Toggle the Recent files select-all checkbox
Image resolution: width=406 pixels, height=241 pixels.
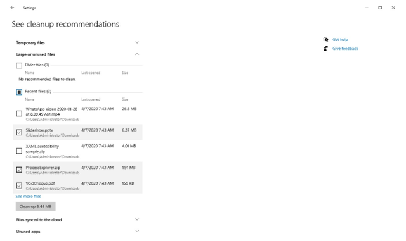click(19, 92)
